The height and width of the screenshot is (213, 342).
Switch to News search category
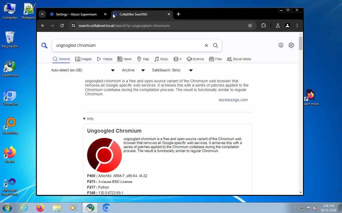click(125, 59)
